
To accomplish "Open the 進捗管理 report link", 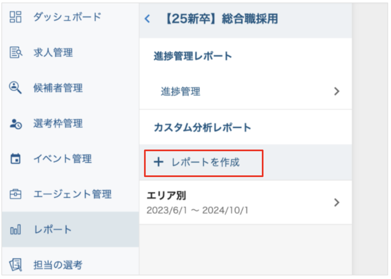I will click(x=181, y=91).
